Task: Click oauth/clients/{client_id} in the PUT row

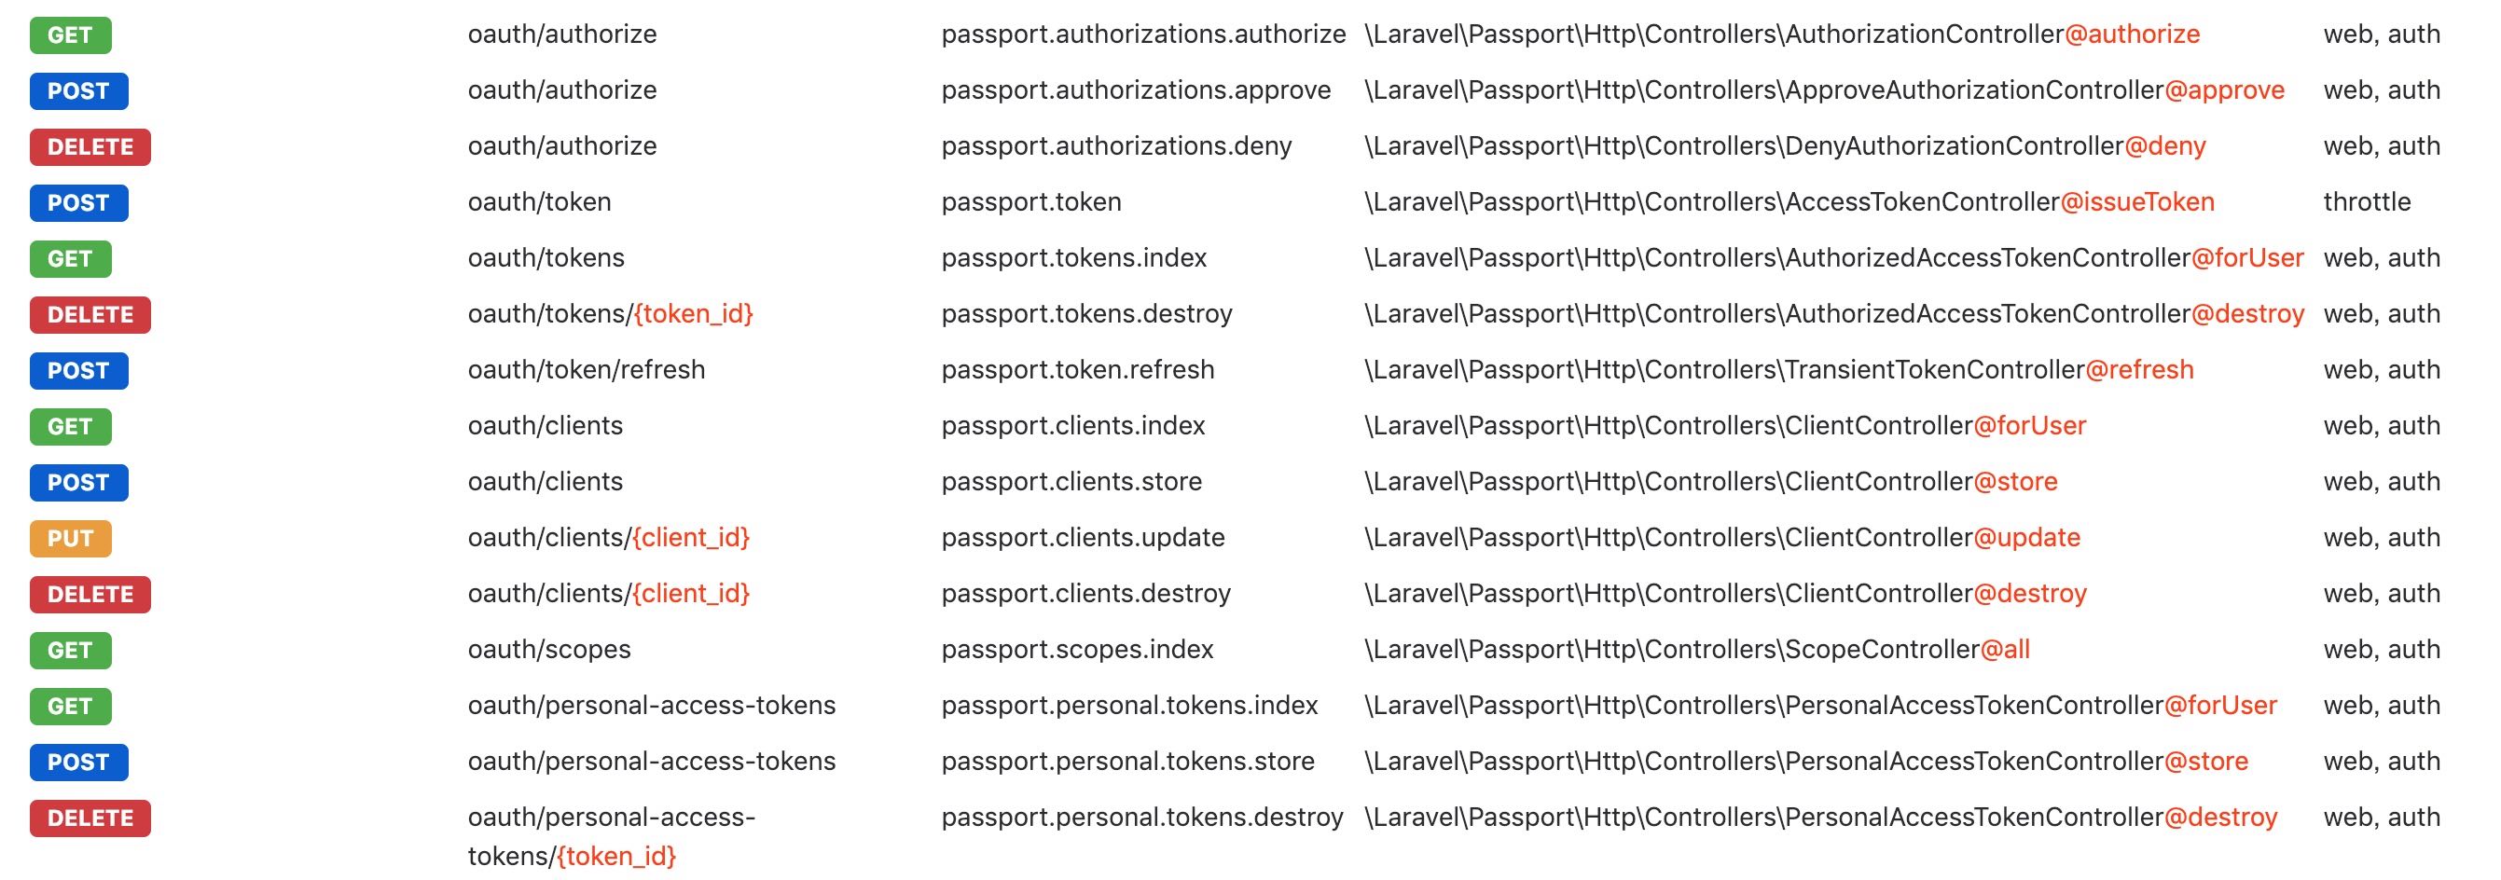Action: click(609, 538)
